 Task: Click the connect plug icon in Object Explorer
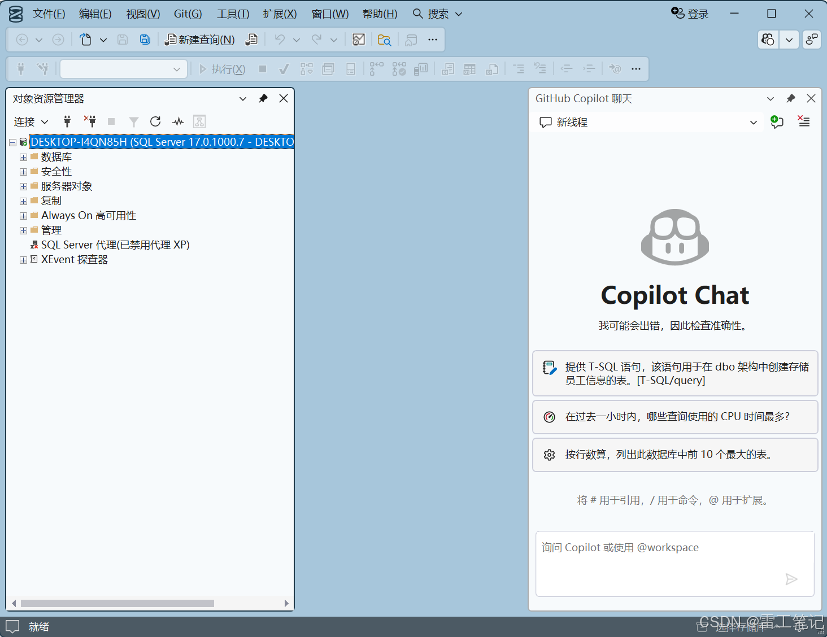[67, 121]
